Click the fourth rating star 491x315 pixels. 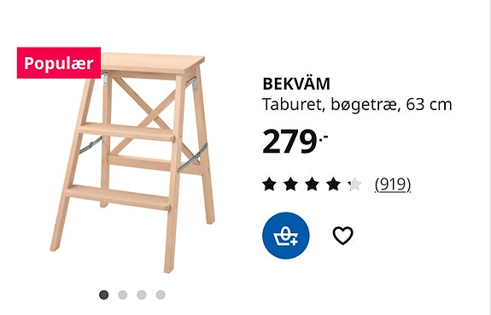[333, 184]
